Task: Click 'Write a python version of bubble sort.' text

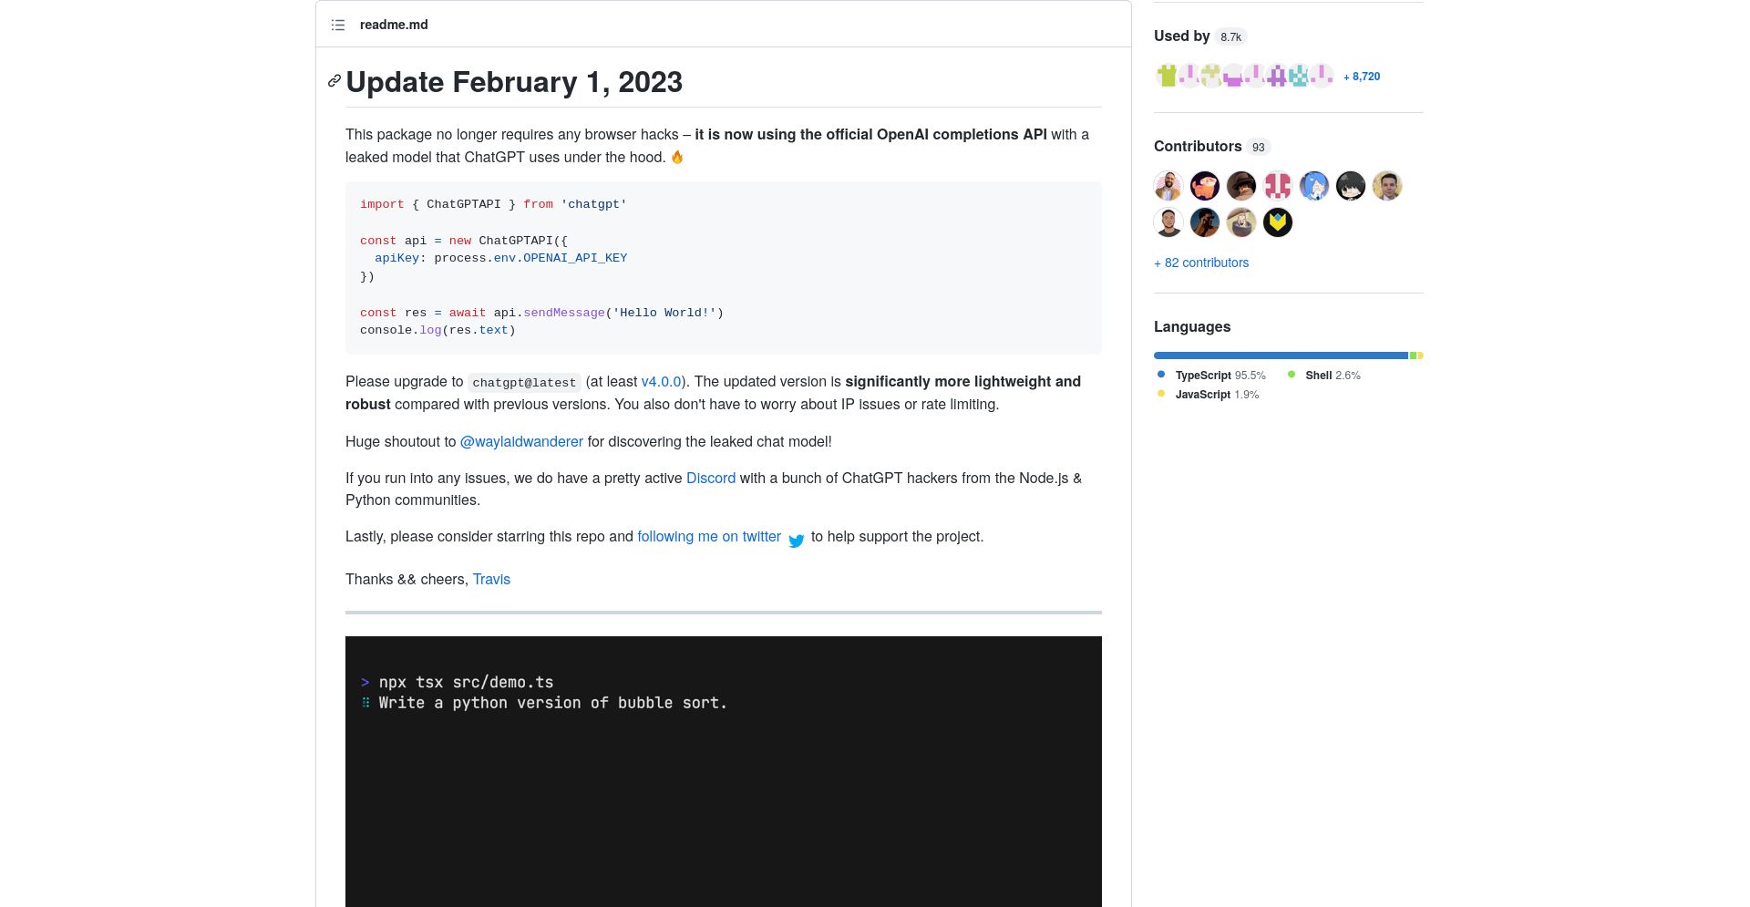Action: [552, 703]
